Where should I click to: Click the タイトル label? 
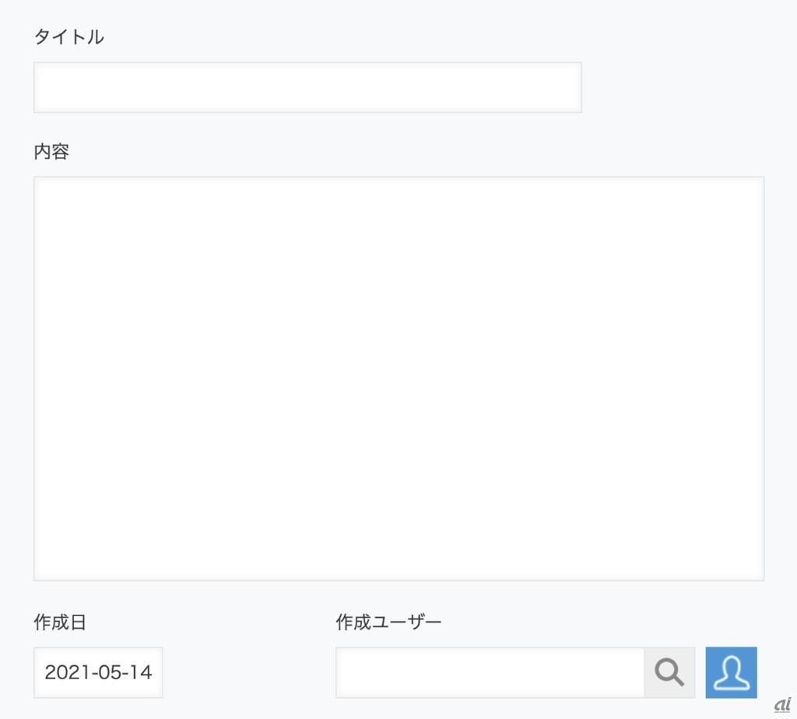point(68,37)
